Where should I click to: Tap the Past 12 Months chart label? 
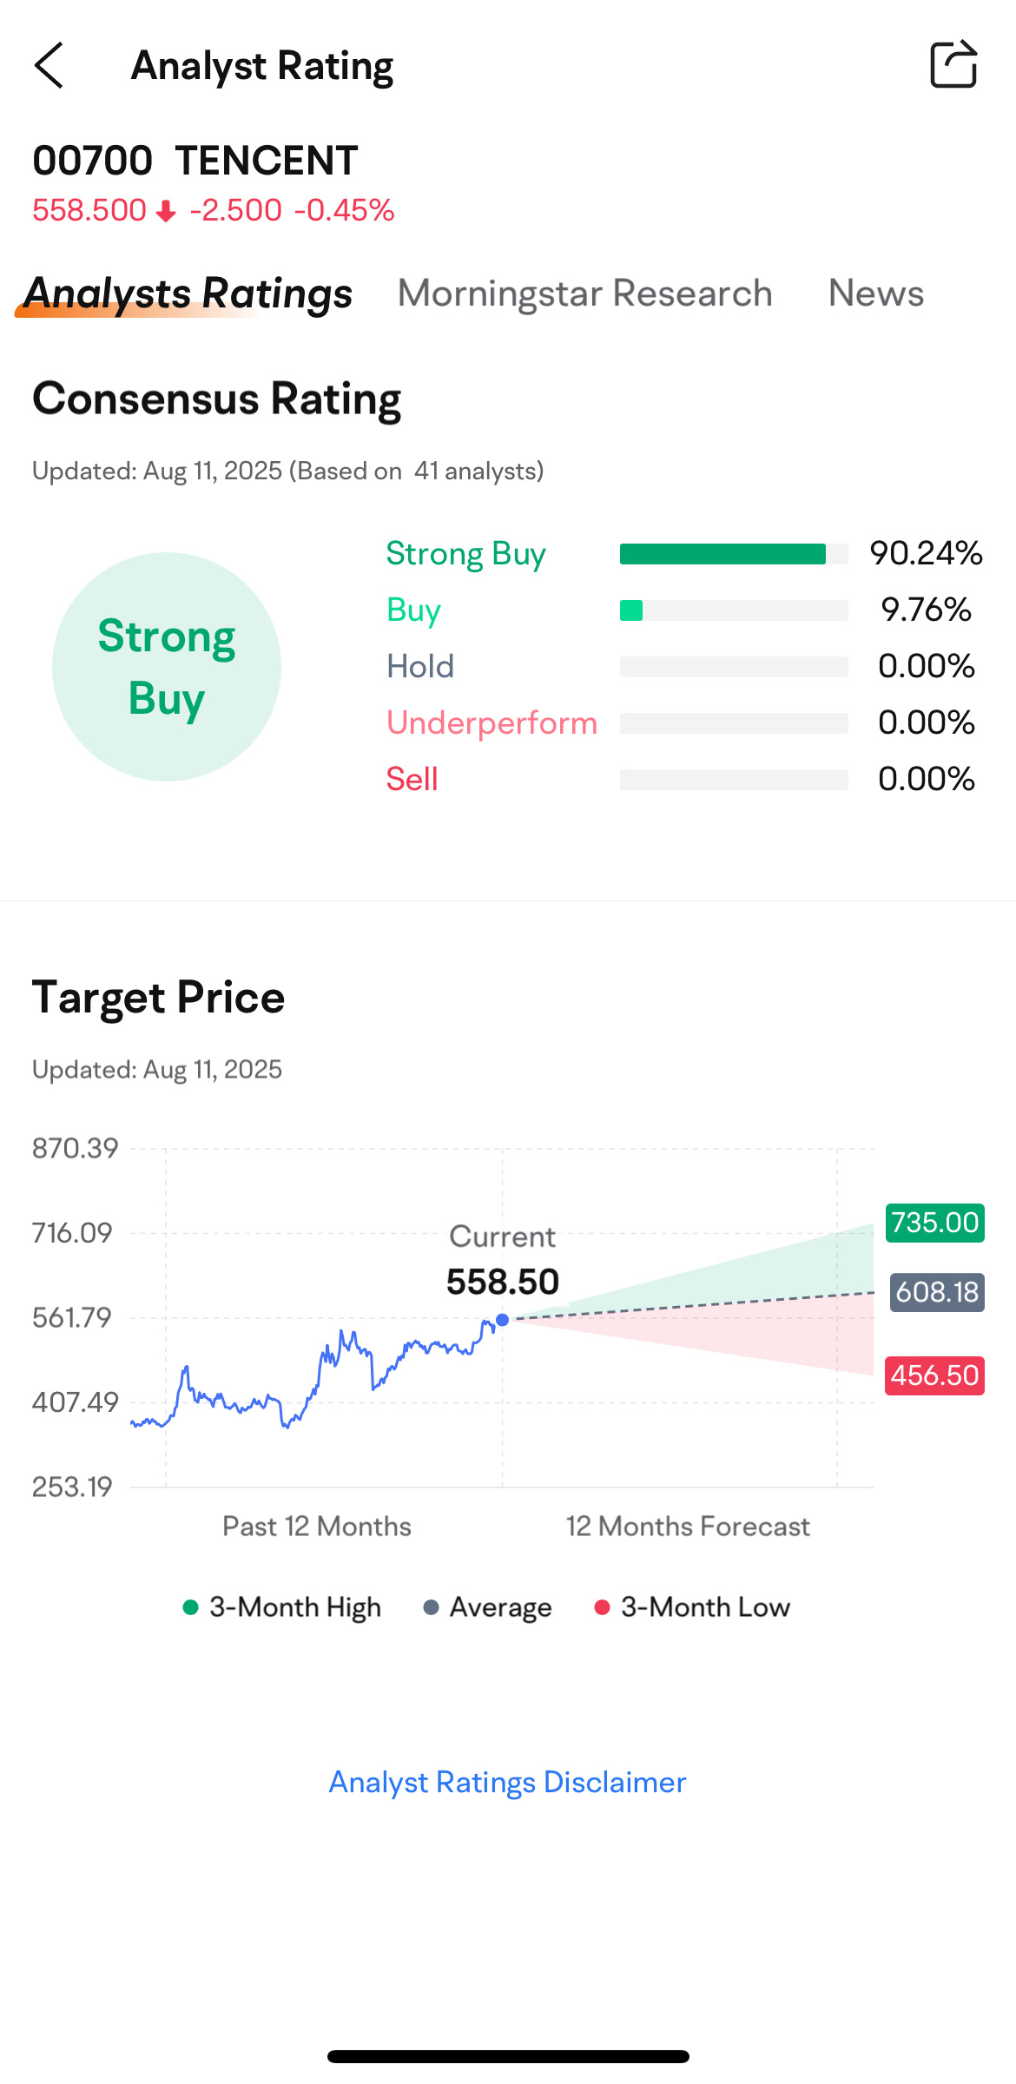(317, 1527)
